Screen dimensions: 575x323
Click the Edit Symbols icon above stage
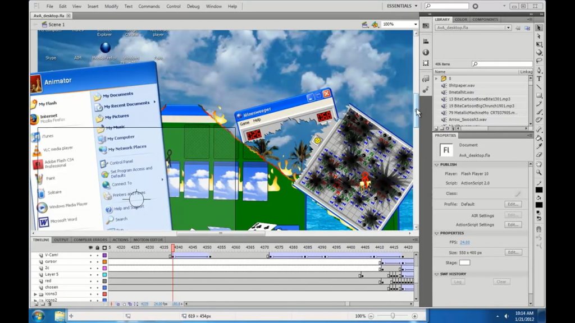375,25
